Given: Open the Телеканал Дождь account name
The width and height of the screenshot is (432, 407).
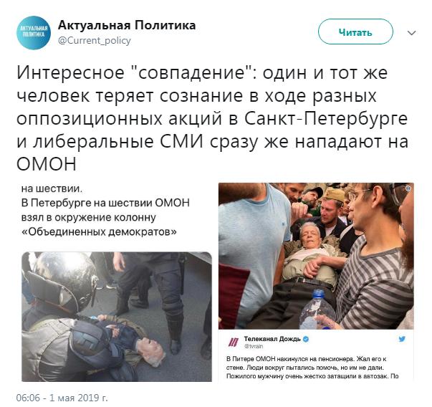Looking at the screenshot, I should click(272, 339).
